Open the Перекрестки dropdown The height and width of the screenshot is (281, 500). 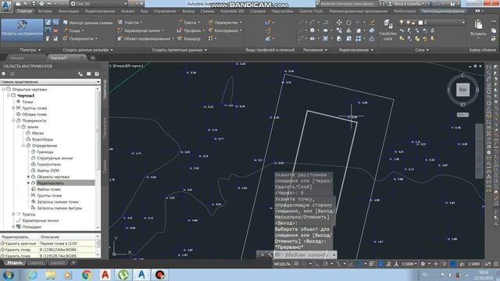coord(225,23)
